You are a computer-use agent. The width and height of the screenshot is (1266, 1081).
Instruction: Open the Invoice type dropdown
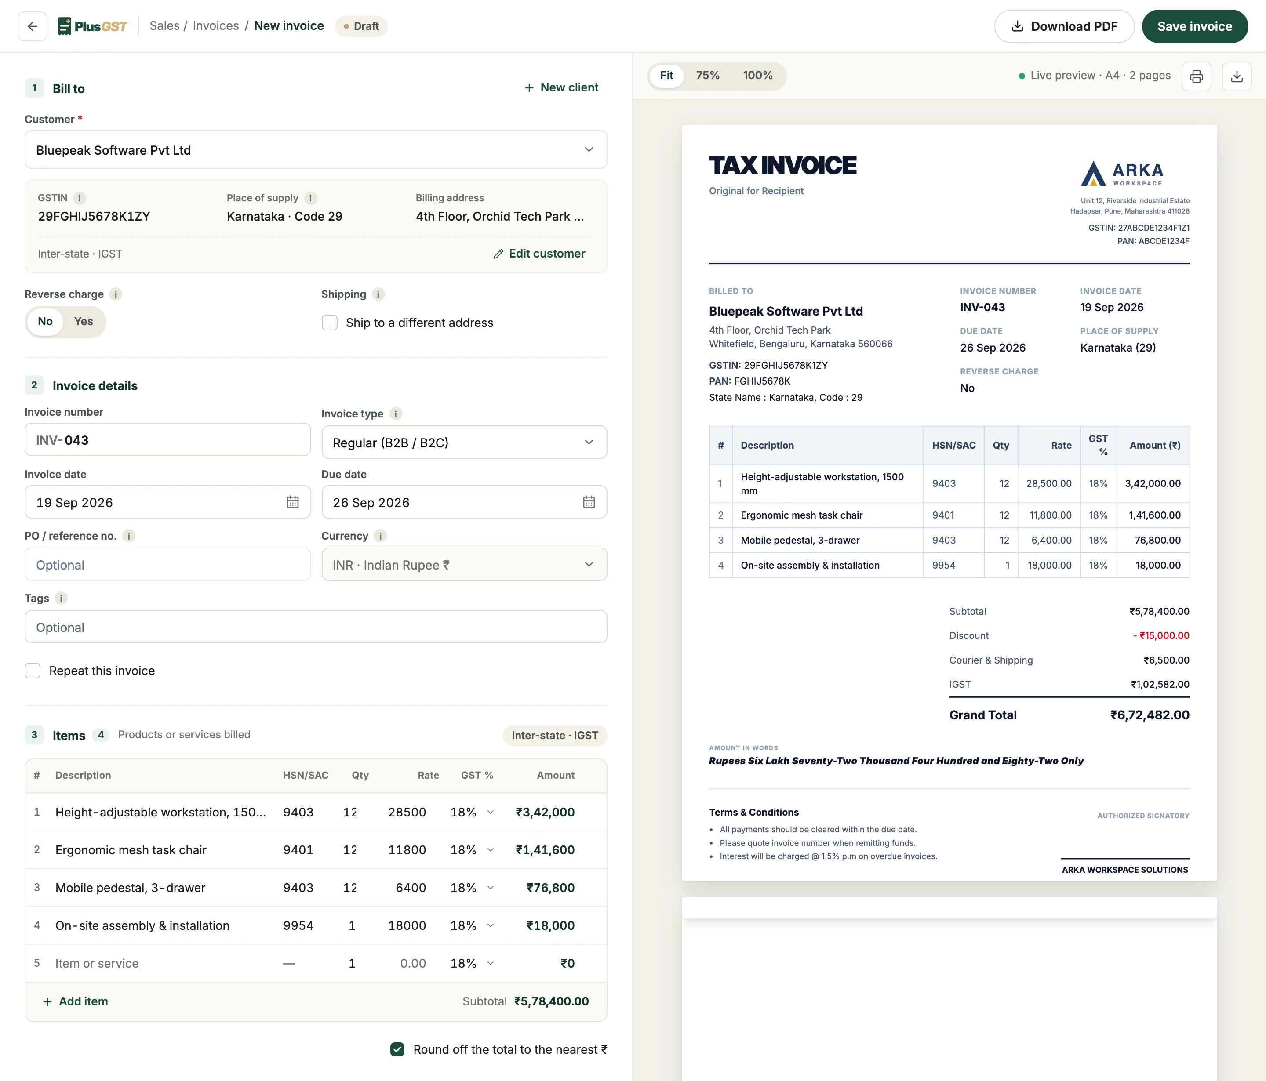[464, 442]
